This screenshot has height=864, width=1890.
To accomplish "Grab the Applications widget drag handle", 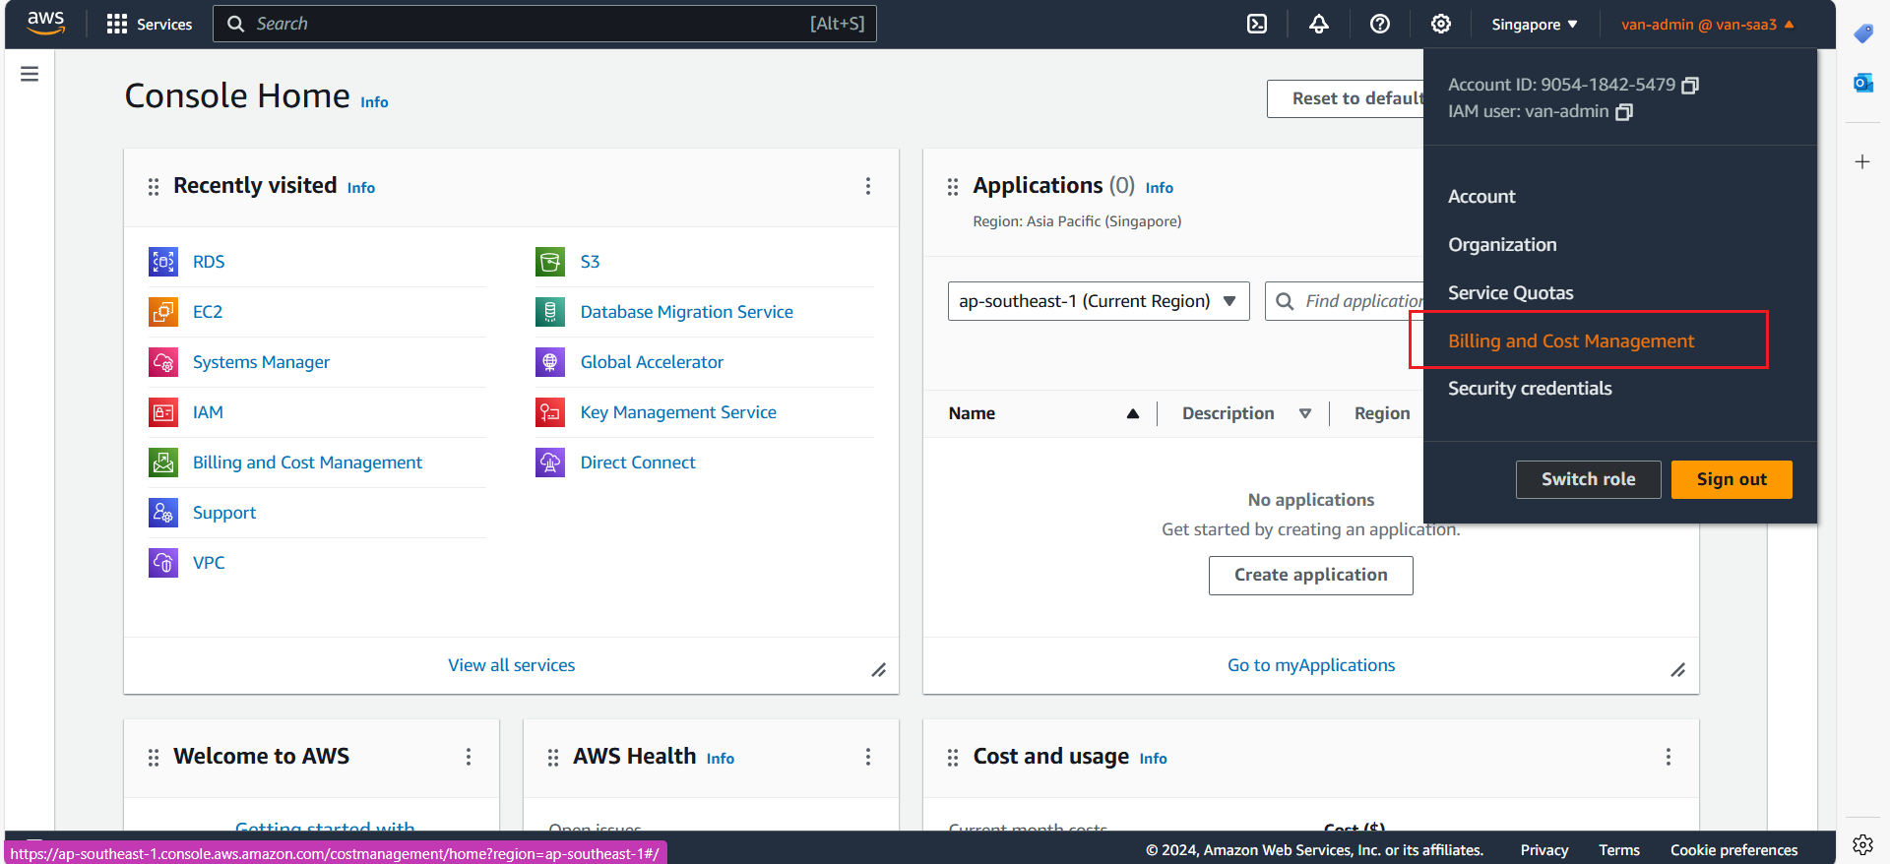I will tap(953, 187).
